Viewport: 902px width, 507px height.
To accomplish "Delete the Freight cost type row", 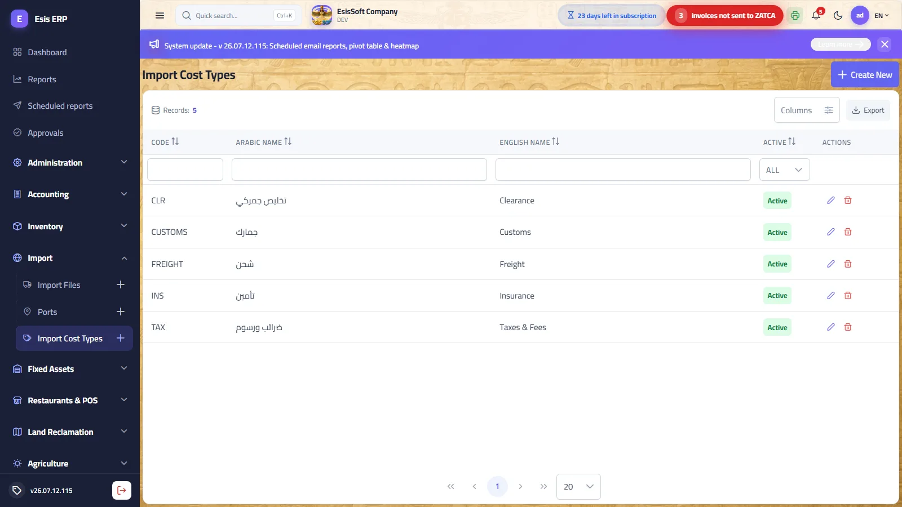I will coord(847,264).
